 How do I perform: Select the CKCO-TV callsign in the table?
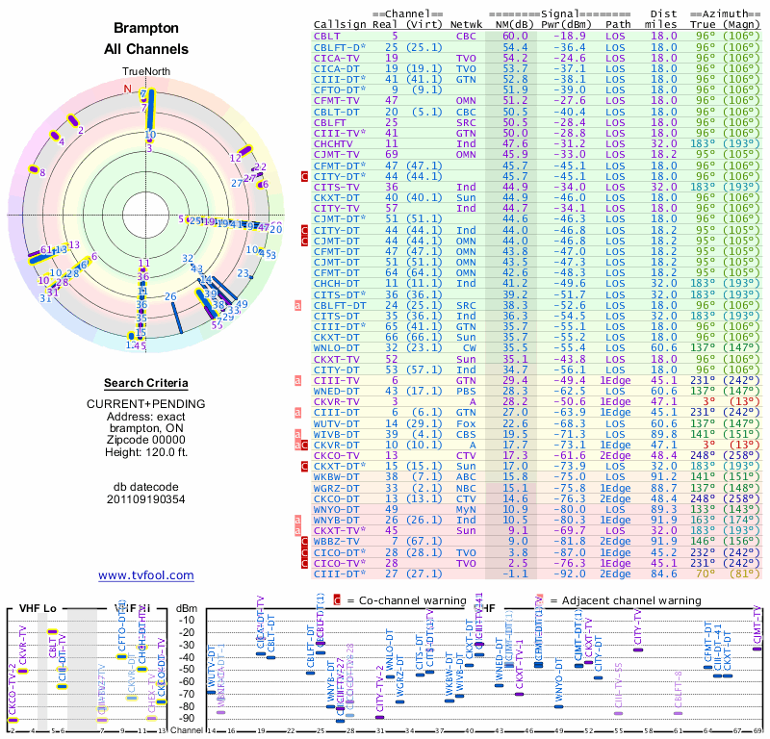tap(337, 456)
